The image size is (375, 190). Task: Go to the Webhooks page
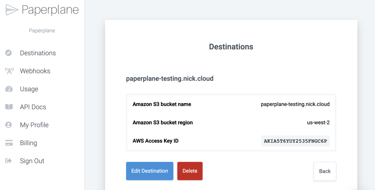(x=35, y=71)
